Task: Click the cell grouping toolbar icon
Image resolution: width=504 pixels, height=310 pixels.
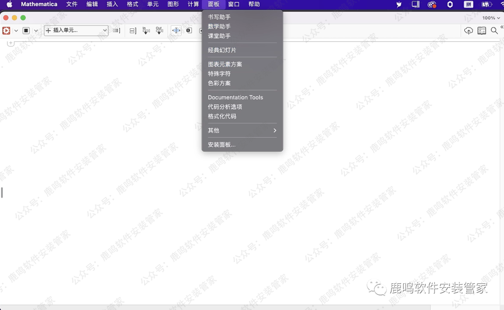Action: (133, 31)
